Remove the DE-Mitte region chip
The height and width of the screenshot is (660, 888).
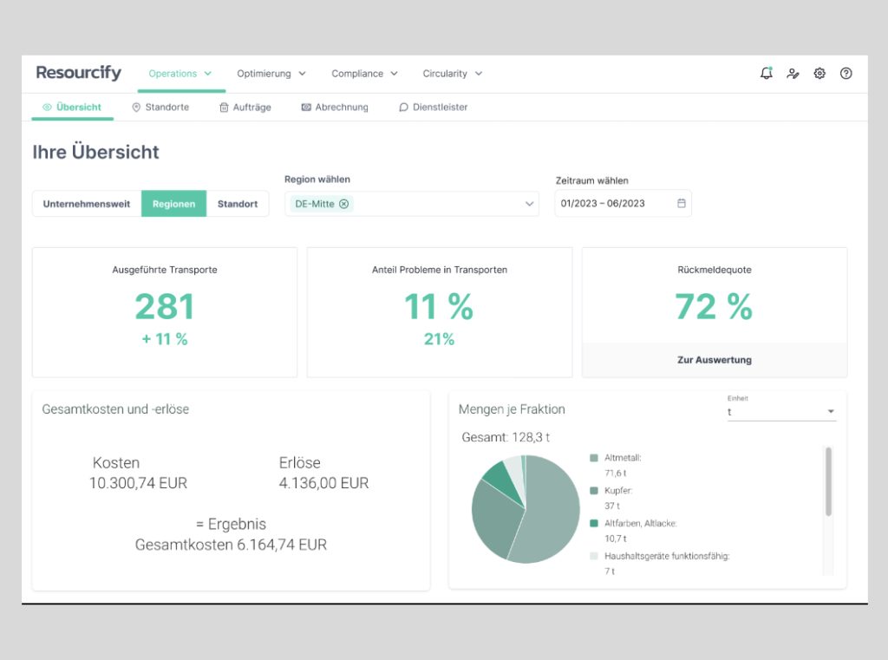(x=344, y=204)
